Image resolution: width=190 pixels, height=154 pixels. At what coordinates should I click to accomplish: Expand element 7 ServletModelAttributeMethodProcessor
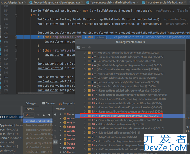pos(85,78)
